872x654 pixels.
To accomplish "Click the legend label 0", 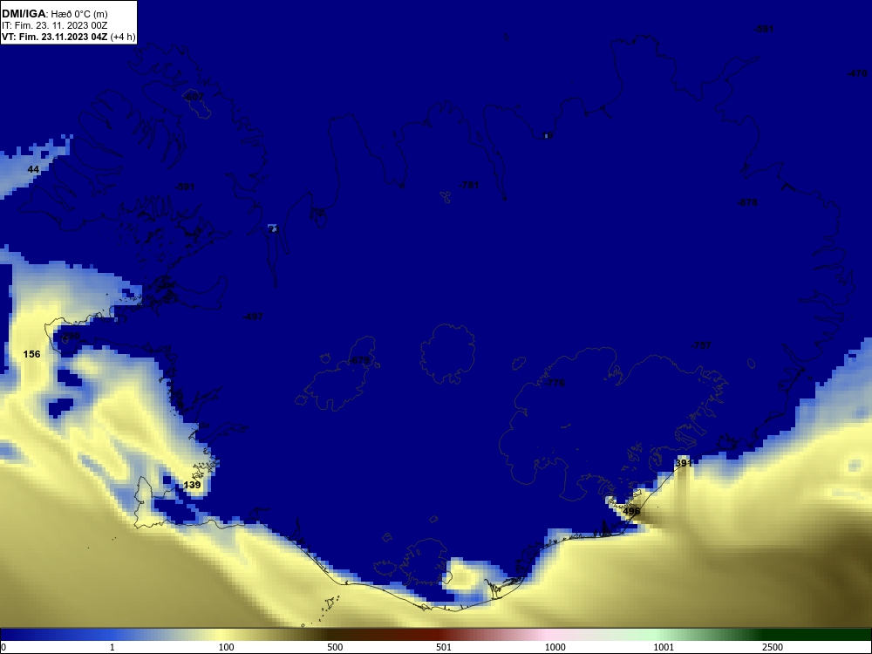I will (3, 647).
